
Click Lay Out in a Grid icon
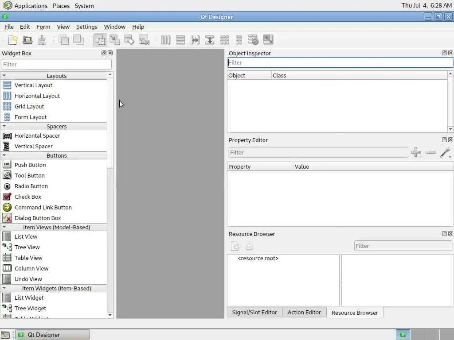pos(224,40)
